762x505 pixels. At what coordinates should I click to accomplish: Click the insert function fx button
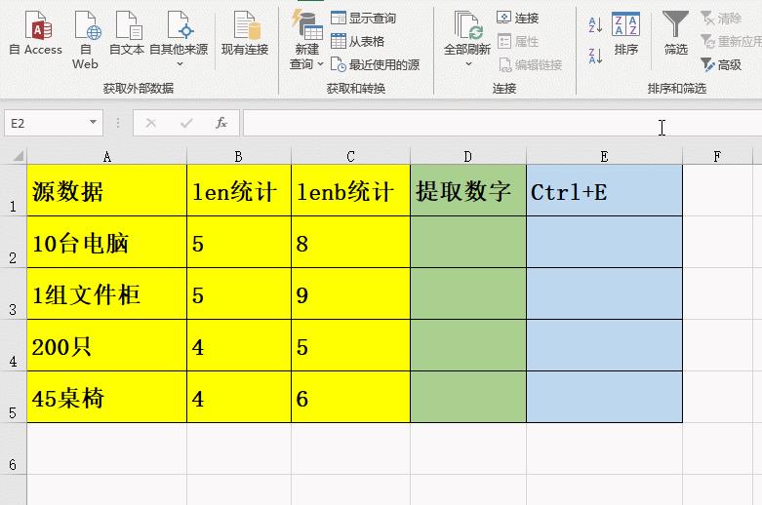(221, 123)
